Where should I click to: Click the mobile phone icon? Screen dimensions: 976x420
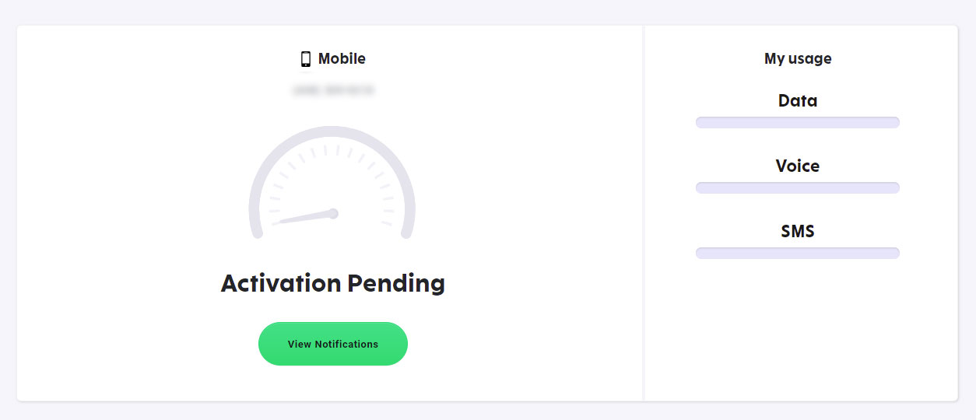(x=306, y=59)
